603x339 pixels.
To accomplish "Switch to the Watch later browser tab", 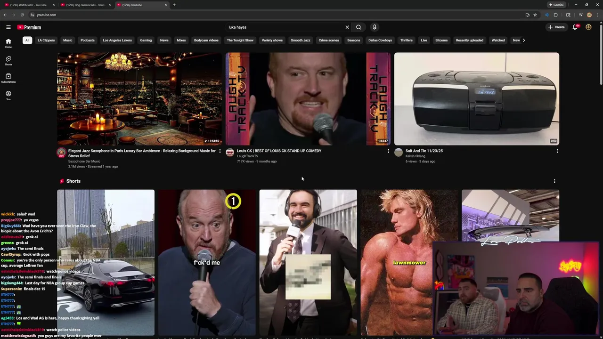I will pyautogui.click(x=28, y=5).
